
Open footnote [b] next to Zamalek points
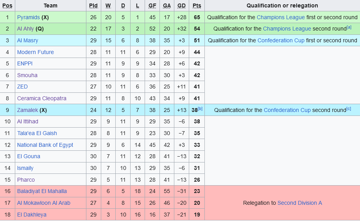coord(200,108)
